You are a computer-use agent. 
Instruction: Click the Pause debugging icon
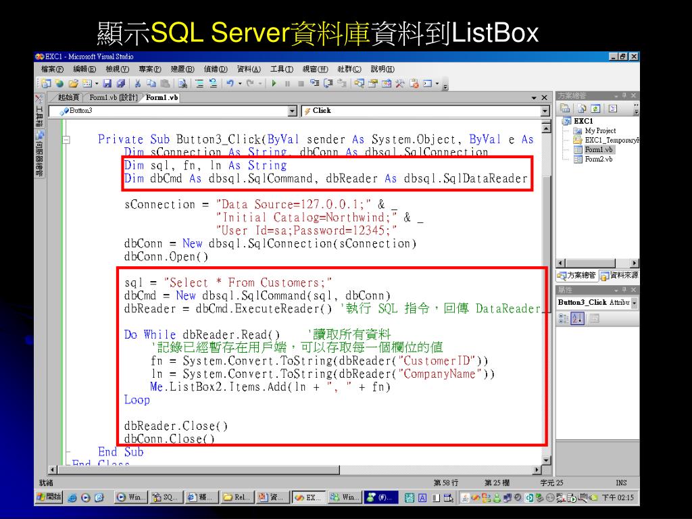287,83
